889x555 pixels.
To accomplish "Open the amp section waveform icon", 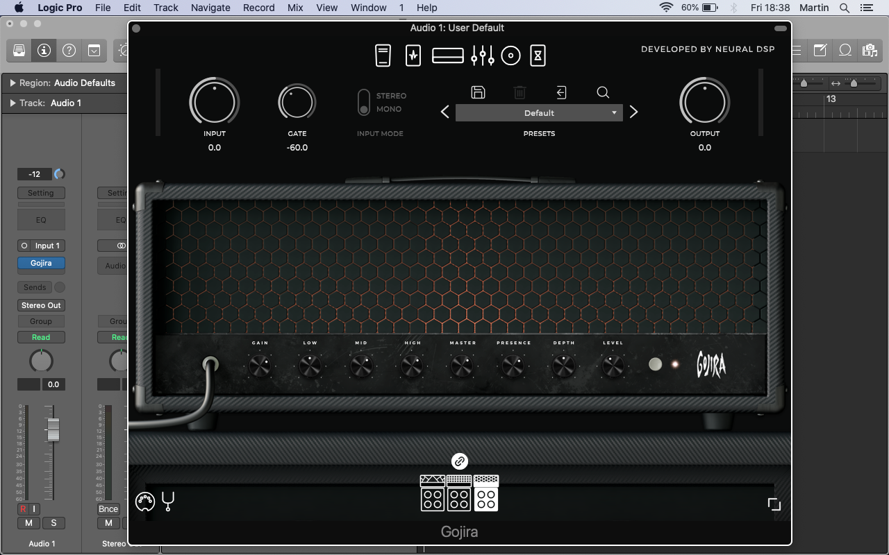I will [x=413, y=55].
